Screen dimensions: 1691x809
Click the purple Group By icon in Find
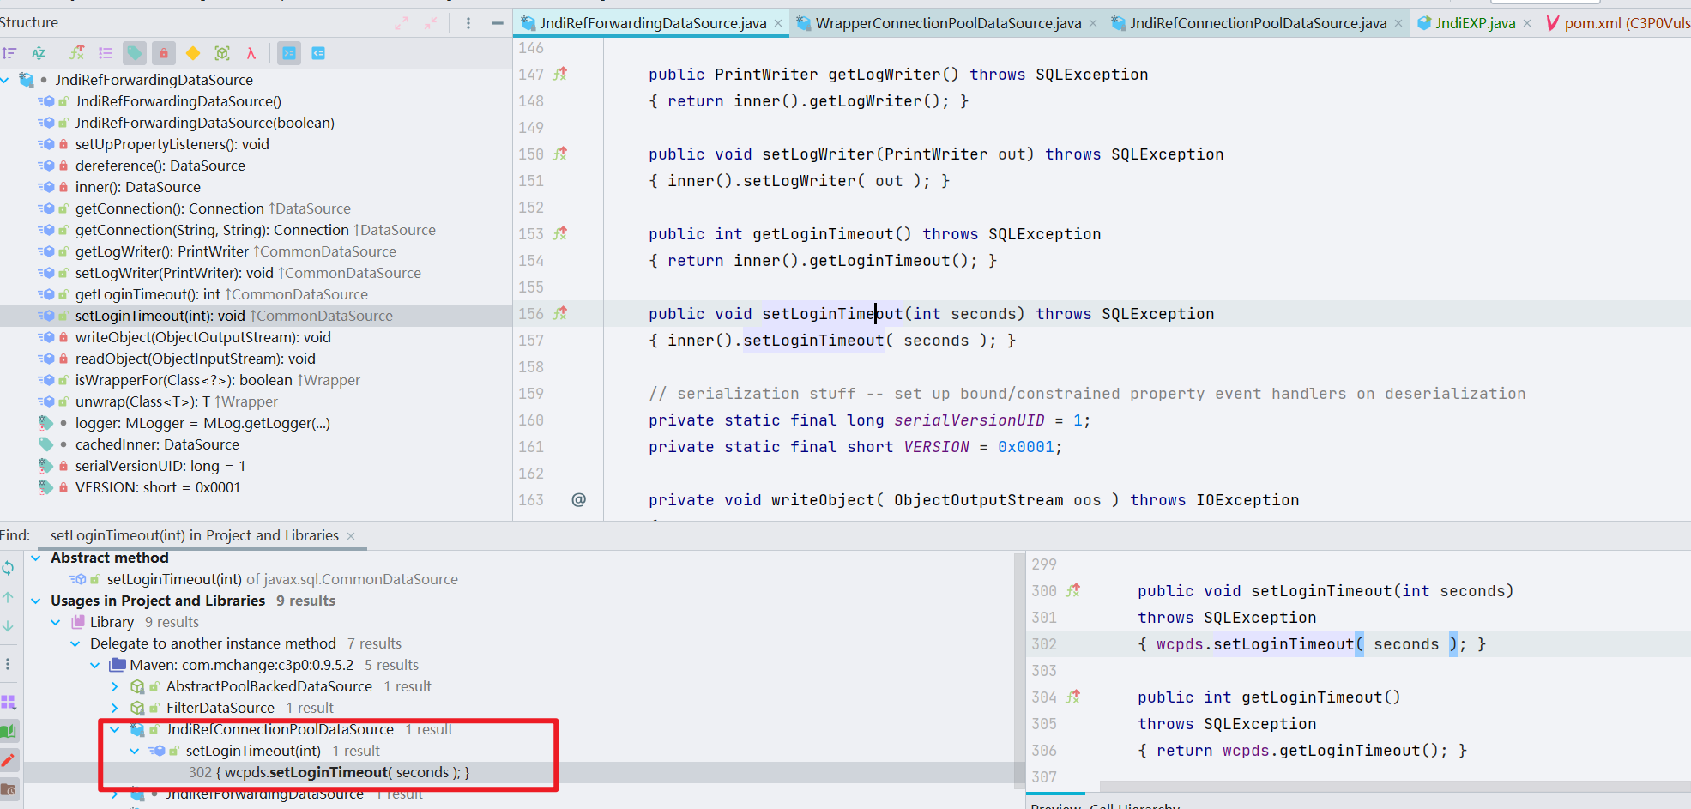[9, 702]
